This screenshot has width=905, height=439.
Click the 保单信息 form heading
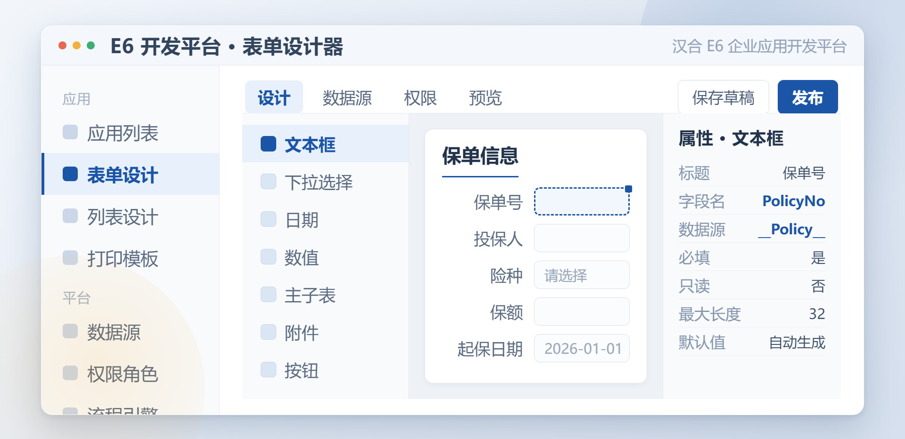480,156
